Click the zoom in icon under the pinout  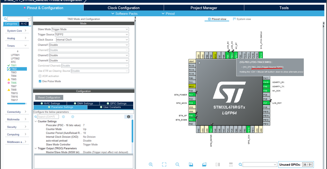(x=151, y=164)
